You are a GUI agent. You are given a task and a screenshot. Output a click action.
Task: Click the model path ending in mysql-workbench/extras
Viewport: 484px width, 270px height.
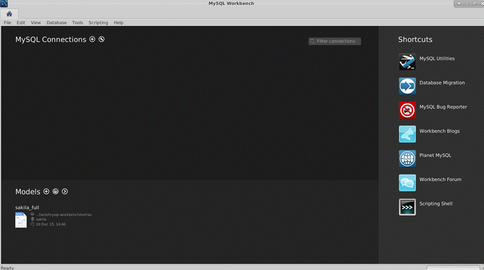63,215
